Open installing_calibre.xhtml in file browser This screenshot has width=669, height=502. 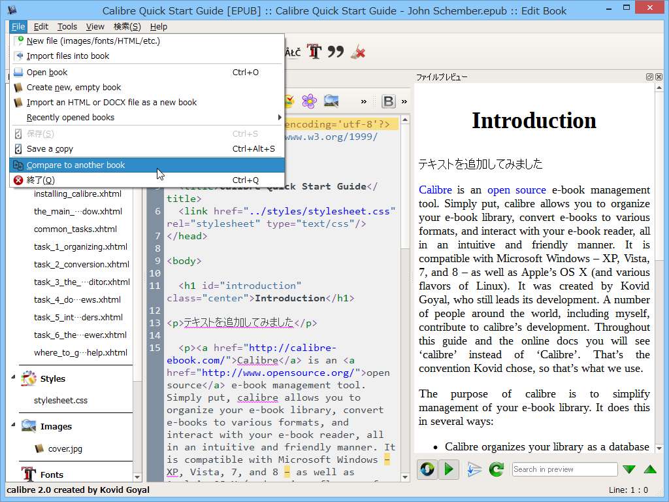(x=78, y=193)
